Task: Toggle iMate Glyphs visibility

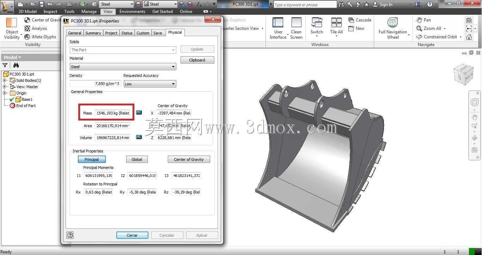Action: (40, 37)
